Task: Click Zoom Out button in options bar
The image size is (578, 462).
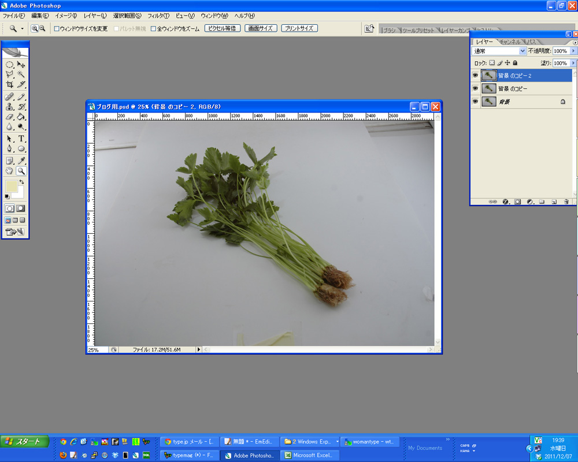Action: click(x=42, y=28)
